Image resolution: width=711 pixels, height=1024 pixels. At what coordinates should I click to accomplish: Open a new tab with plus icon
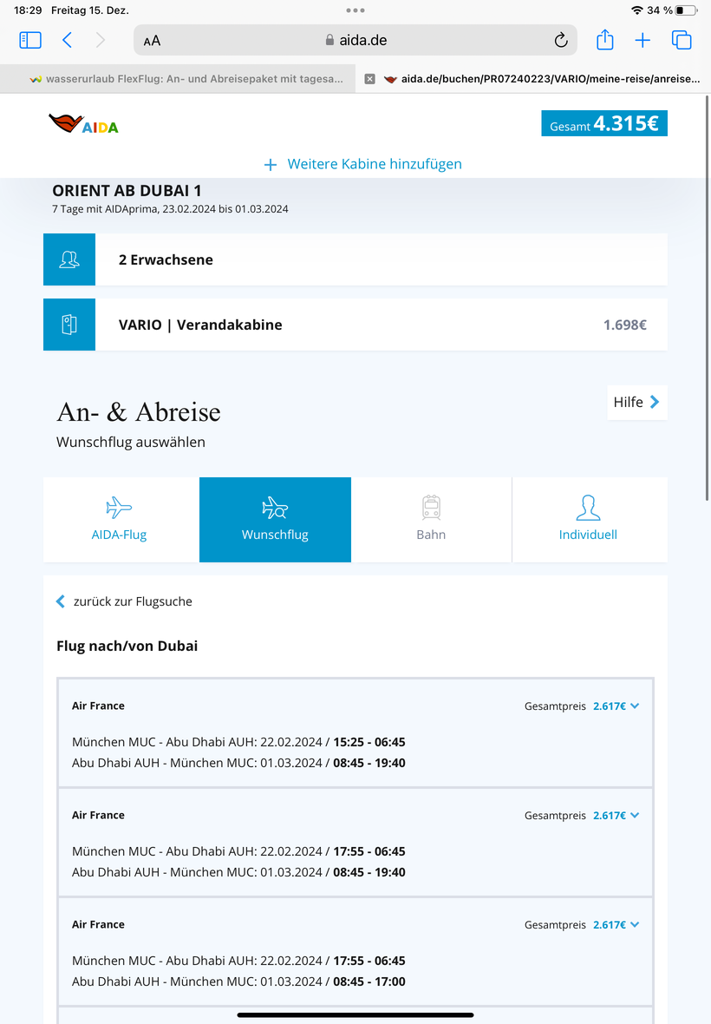point(643,40)
